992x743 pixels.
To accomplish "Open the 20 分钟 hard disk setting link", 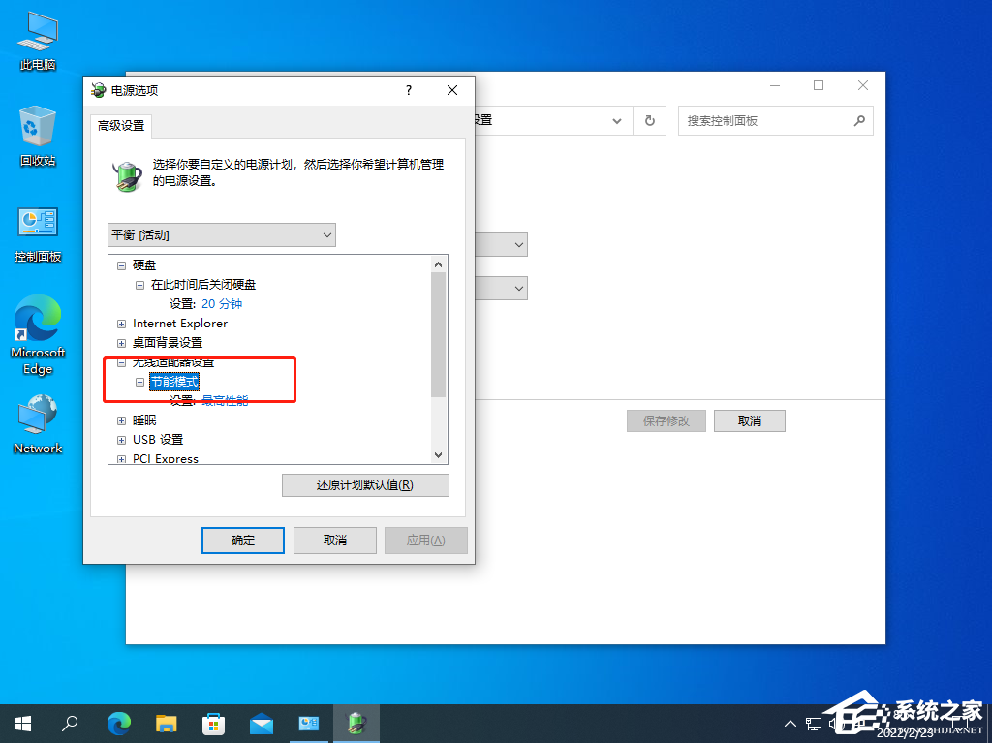I will [x=221, y=303].
